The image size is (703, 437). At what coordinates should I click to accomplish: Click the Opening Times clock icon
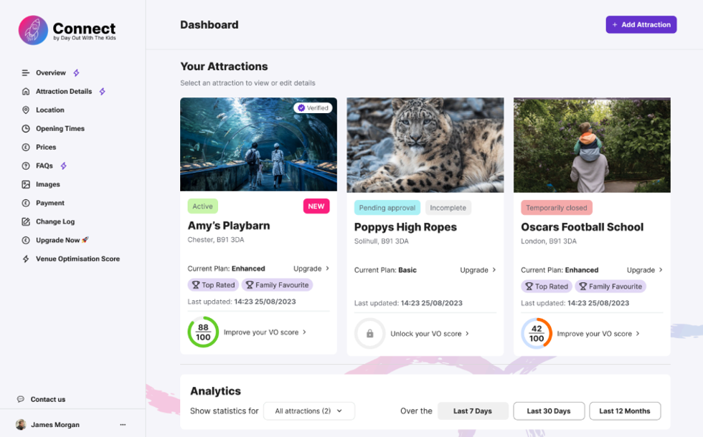coord(24,128)
